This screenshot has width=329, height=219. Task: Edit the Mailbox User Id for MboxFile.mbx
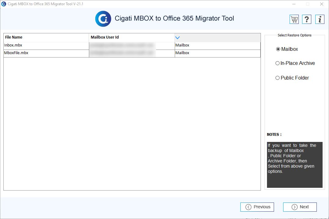(132, 54)
